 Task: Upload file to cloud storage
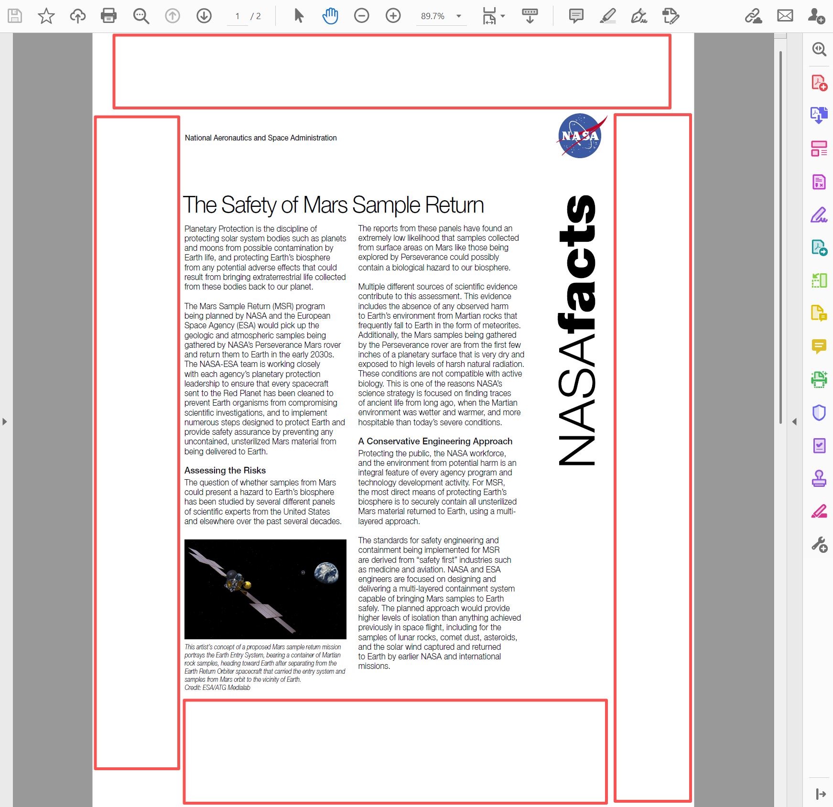[x=77, y=16]
